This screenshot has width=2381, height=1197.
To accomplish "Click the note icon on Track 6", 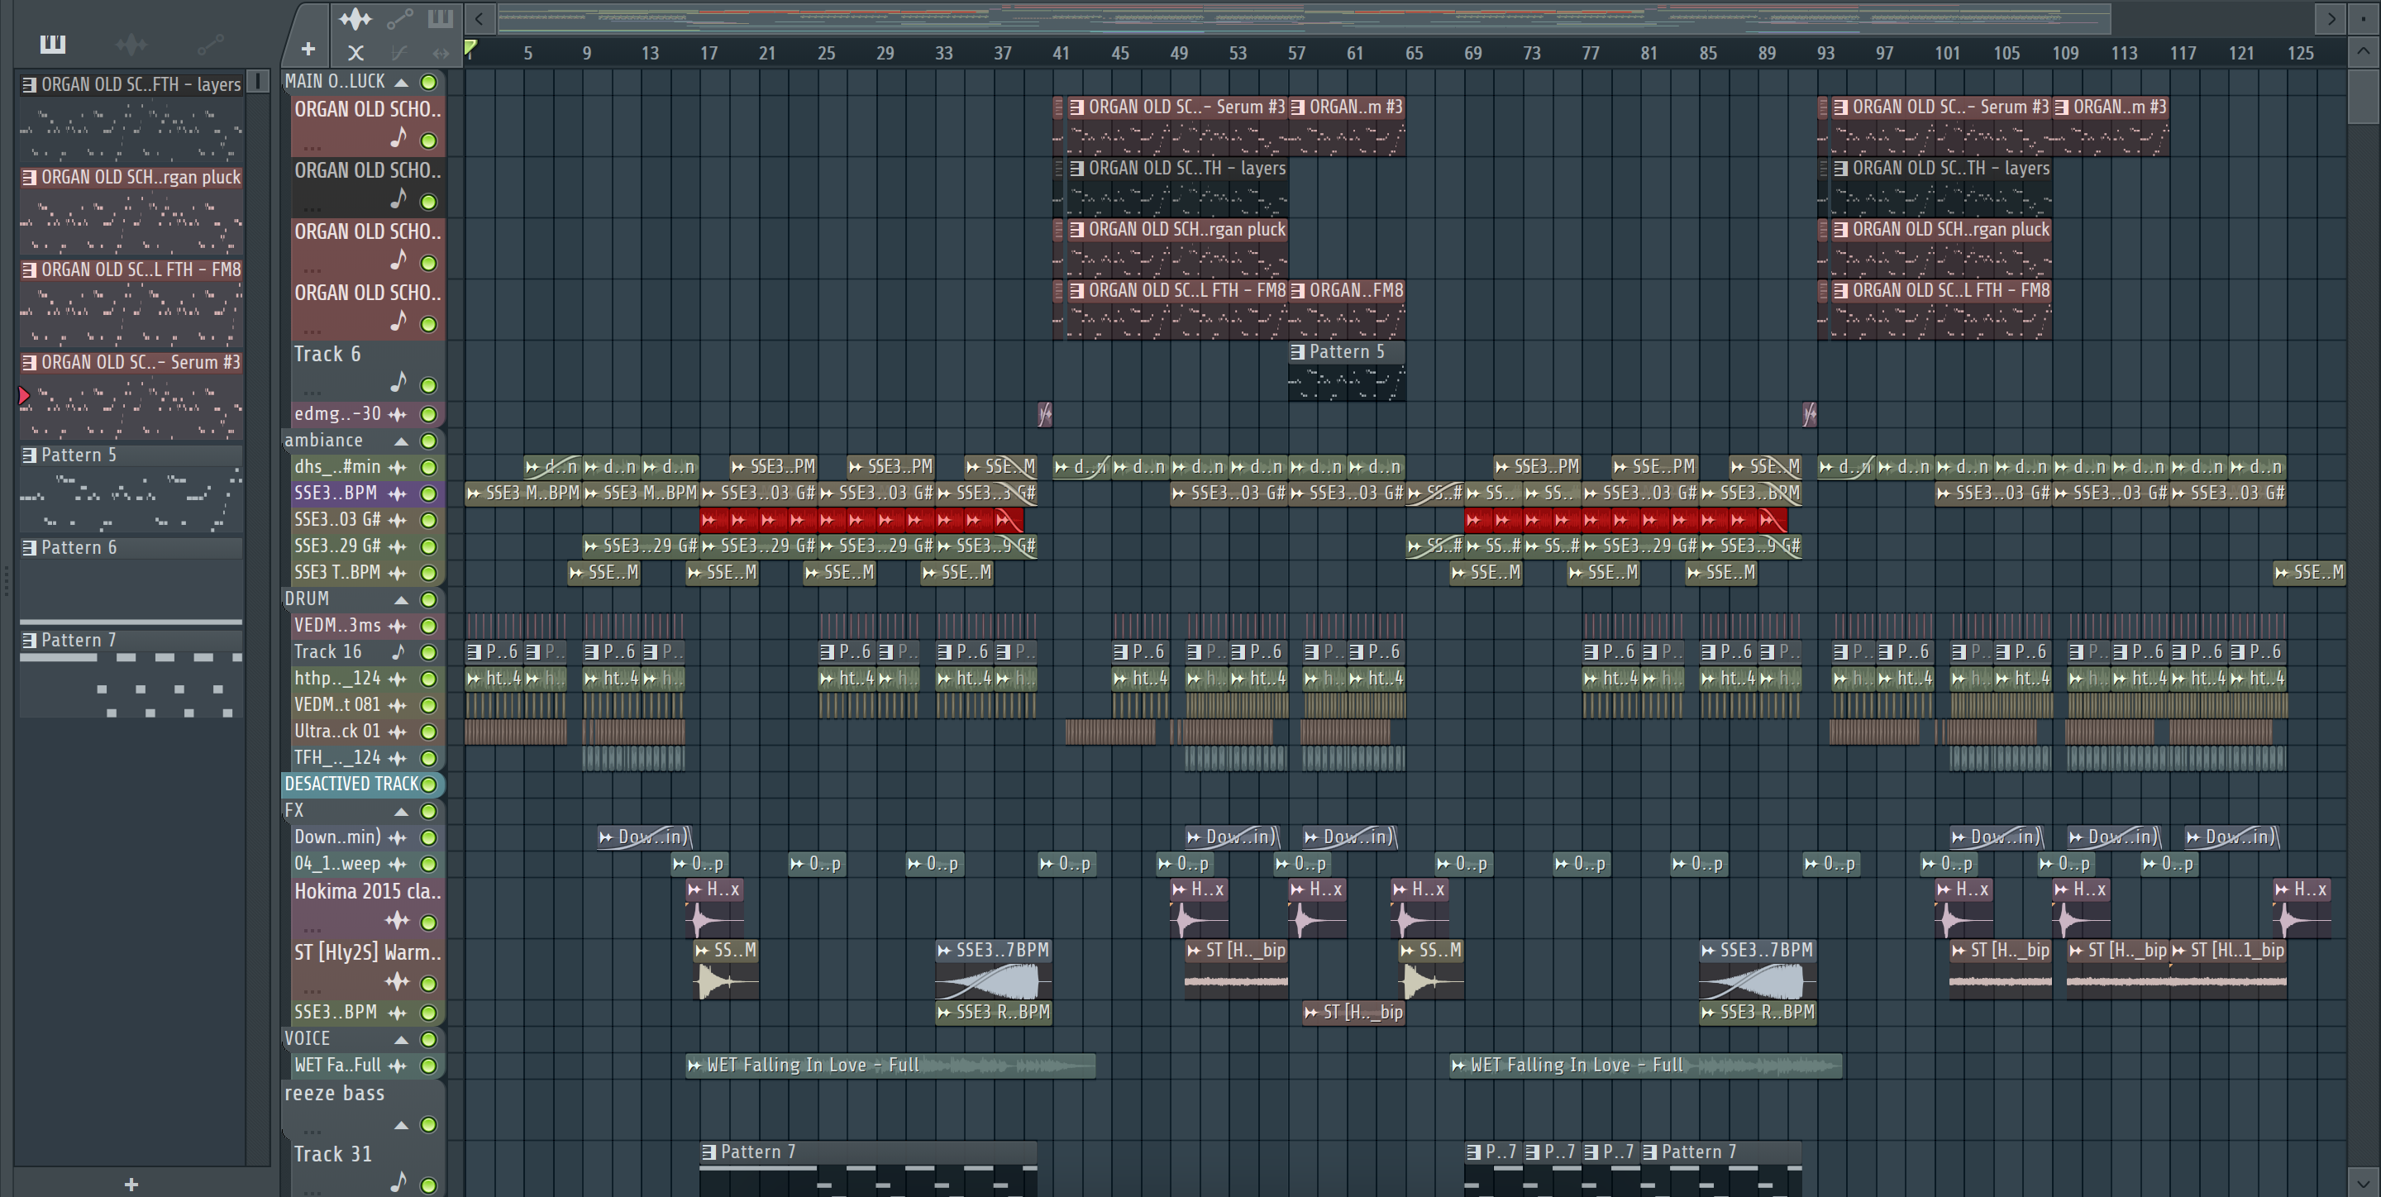I will 398,382.
